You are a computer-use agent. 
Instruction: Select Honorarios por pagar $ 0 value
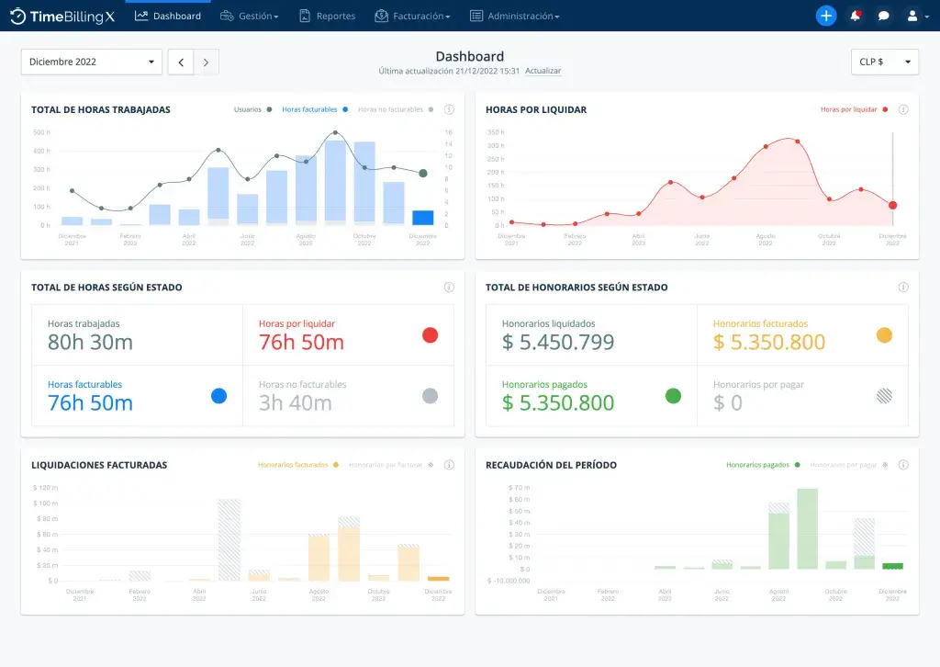pyautogui.click(x=728, y=402)
